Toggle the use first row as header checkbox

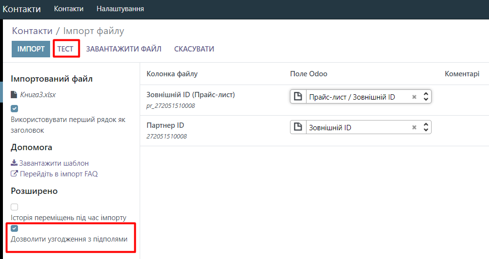click(15, 108)
